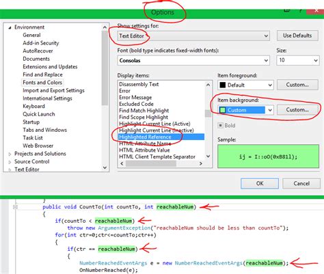This screenshot has width=324, height=274.
Task: Select HTML Client Template Separator item
Action: click(x=157, y=157)
